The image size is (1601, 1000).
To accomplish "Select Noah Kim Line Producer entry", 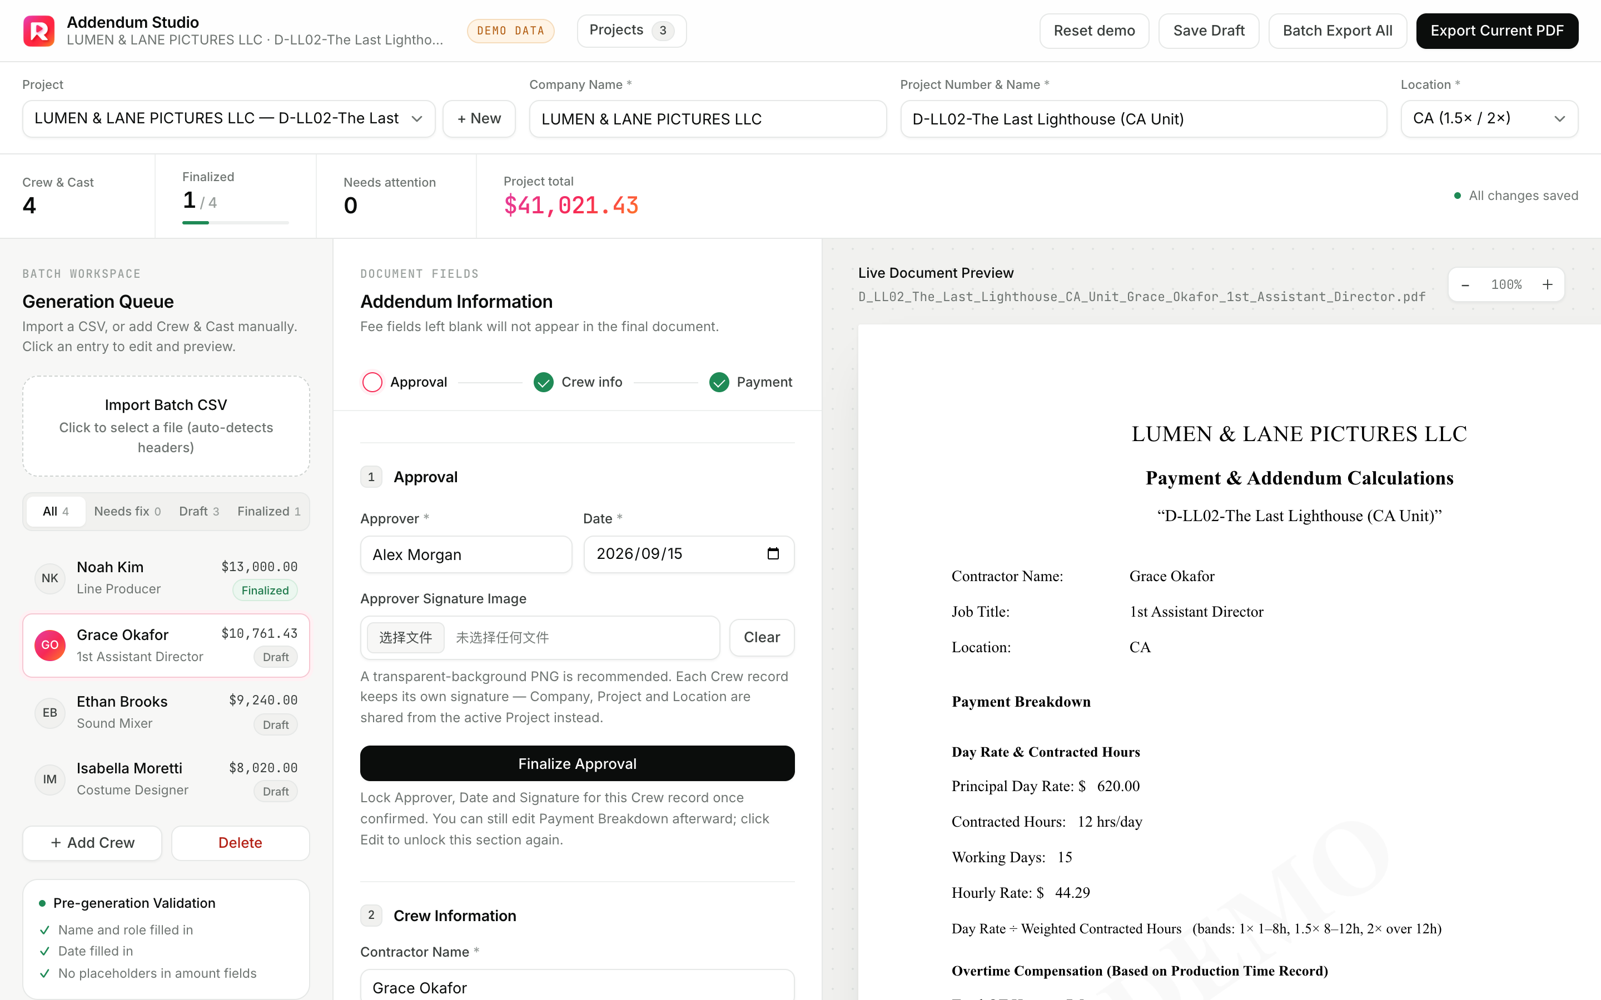I will tap(166, 578).
